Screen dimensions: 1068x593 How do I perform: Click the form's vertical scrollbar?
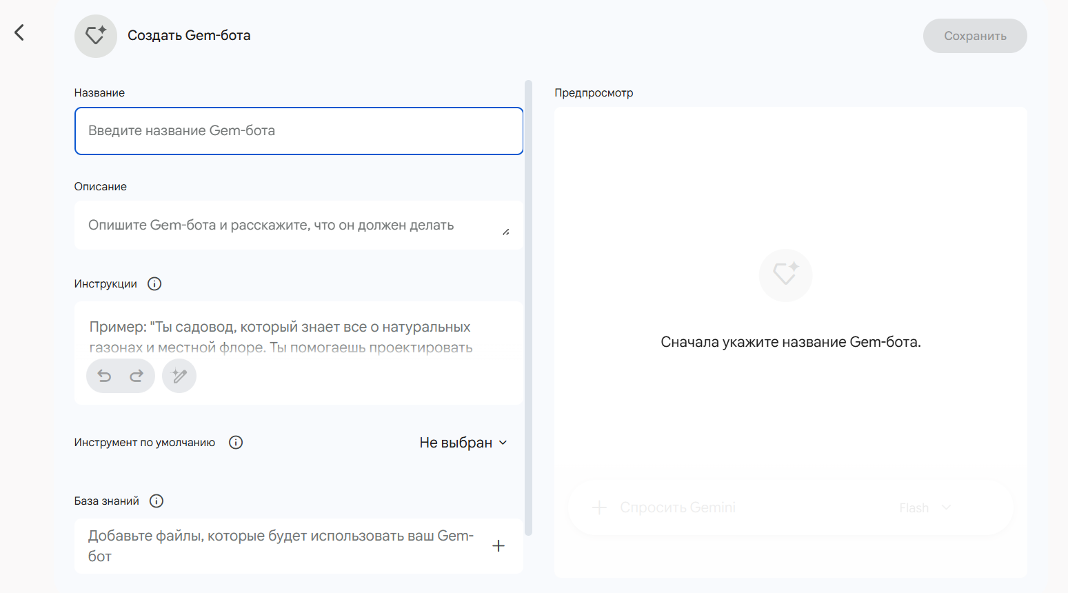click(x=528, y=308)
